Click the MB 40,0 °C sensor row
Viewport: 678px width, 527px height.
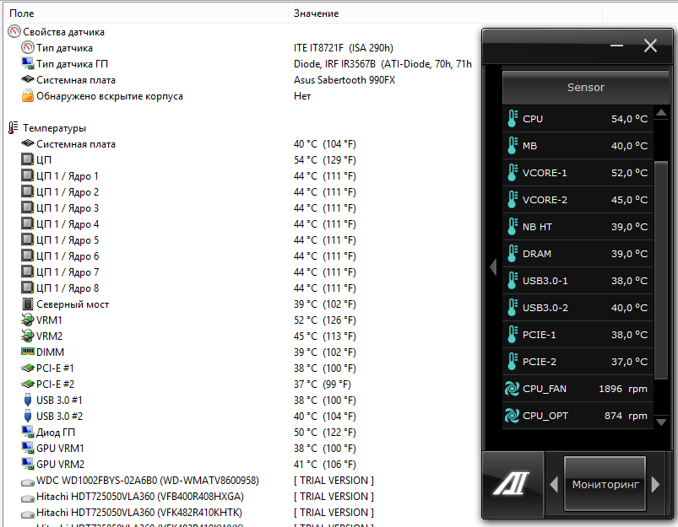(578, 146)
